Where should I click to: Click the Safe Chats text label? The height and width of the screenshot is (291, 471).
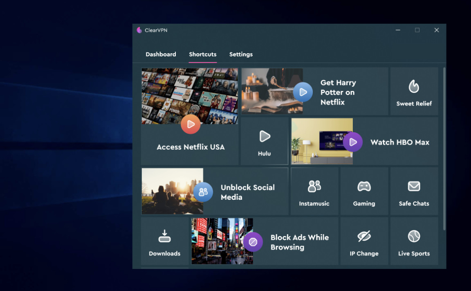coord(414,203)
